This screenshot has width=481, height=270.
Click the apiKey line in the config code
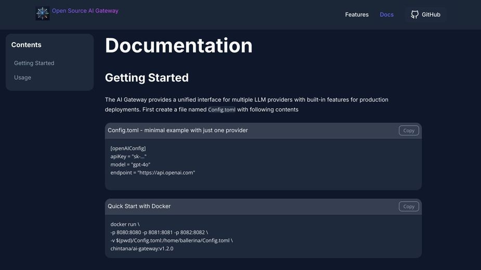point(128,156)
